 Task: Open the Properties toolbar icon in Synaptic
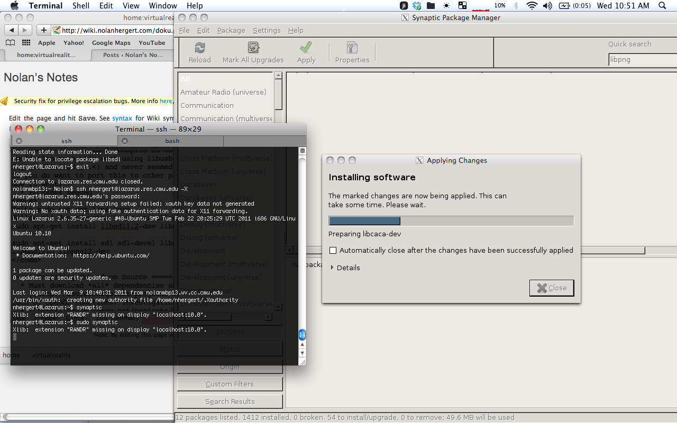tap(352, 48)
